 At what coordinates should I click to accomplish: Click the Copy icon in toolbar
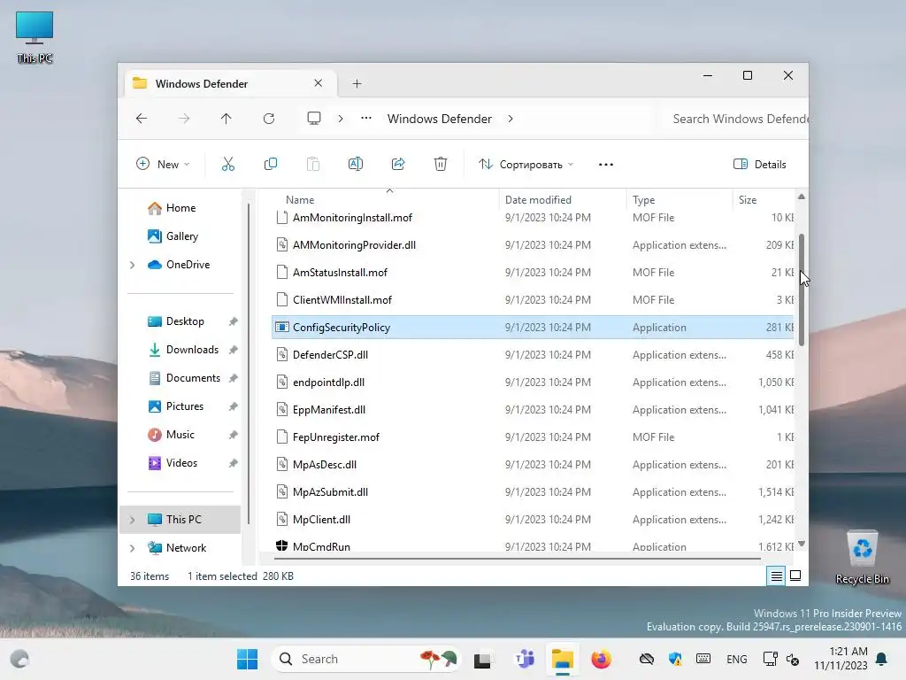pyautogui.click(x=271, y=164)
